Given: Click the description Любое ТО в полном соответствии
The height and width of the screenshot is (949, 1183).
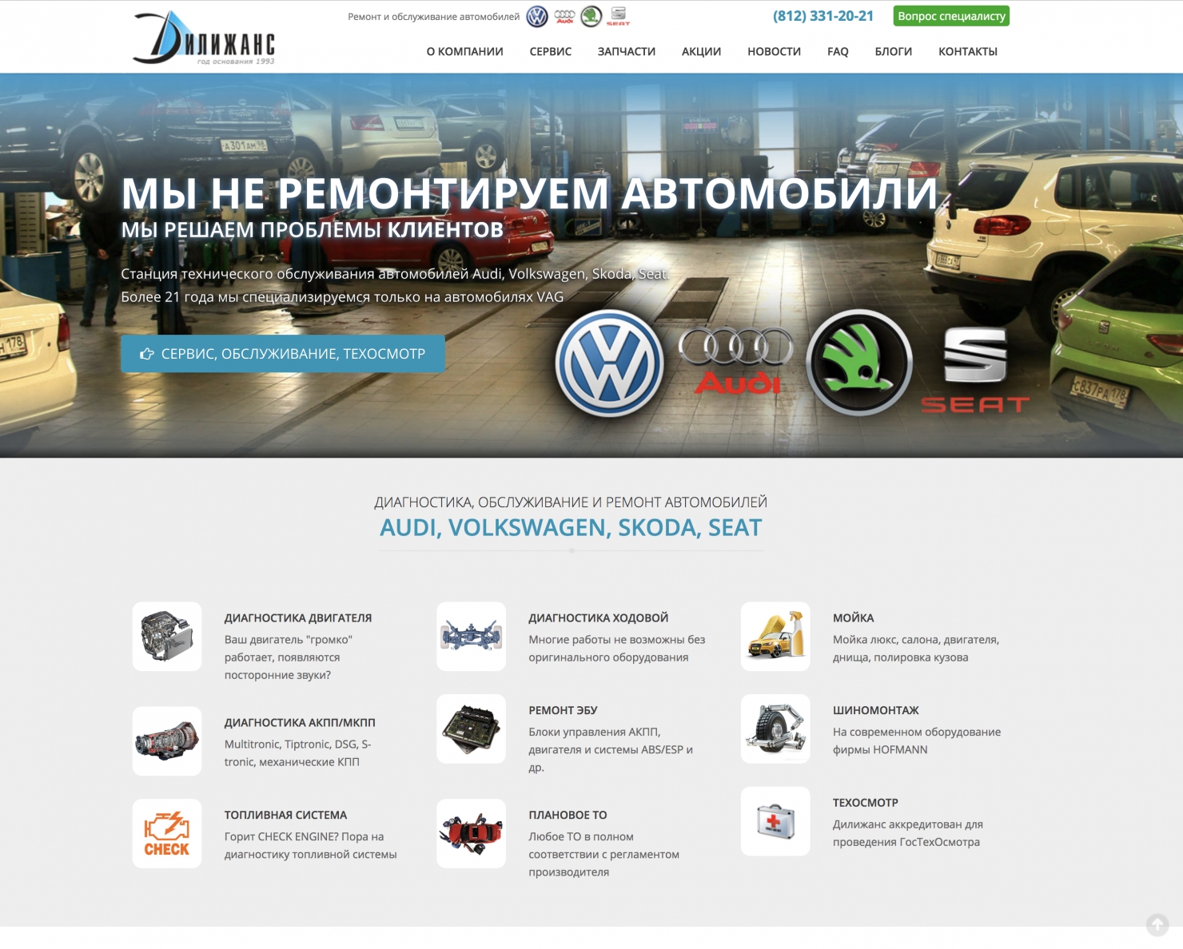Looking at the screenshot, I should click(x=604, y=854).
